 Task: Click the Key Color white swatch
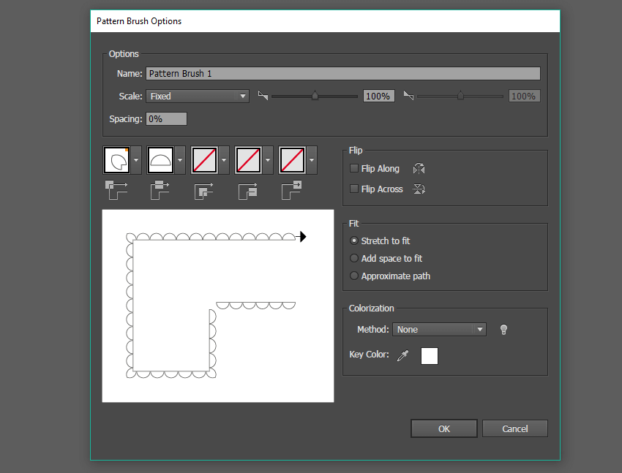(x=430, y=356)
